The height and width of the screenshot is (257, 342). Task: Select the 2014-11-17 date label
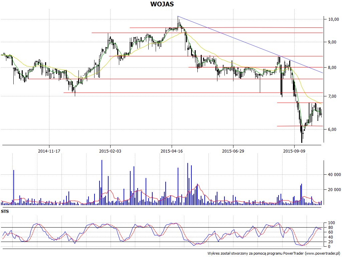pyautogui.click(x=49, y=151)
